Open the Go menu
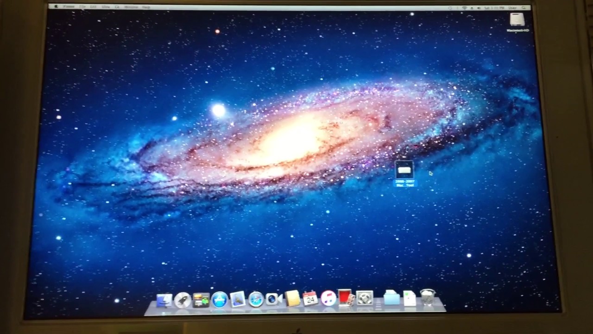 [117, 7]
